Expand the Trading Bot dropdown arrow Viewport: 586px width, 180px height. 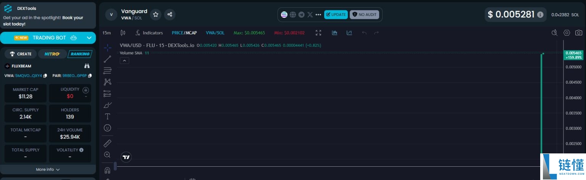coord(89,38)
